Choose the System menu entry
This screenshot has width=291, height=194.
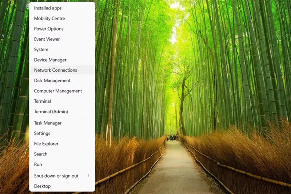tap(62, 50)
